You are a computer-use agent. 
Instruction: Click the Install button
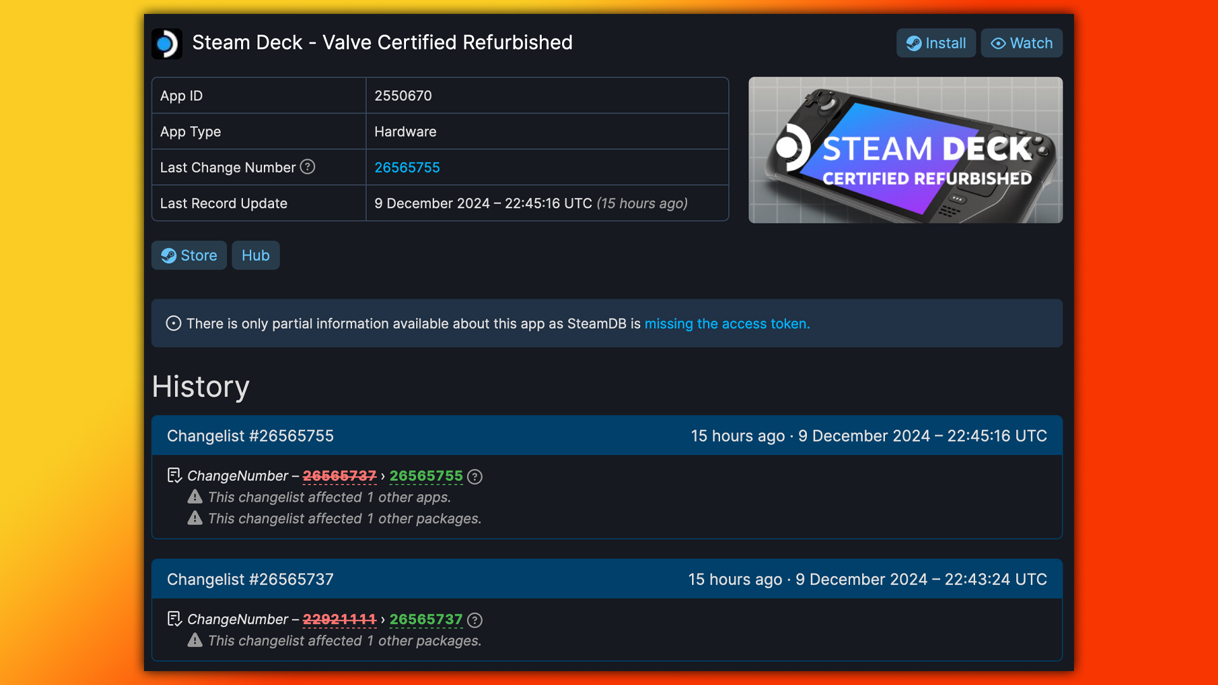click(936, 43)
